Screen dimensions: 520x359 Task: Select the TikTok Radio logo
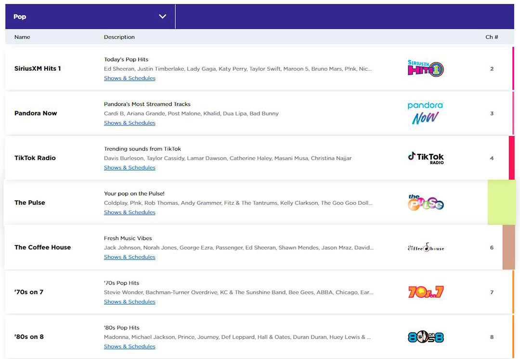[x=426, y=158]
